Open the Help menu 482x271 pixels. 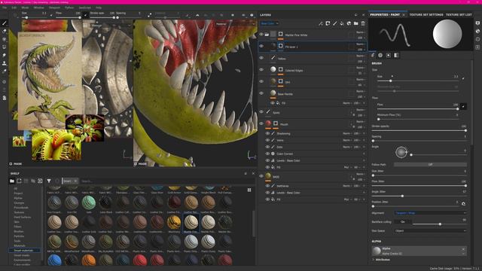pyautogui.click(x=99, y=8)
